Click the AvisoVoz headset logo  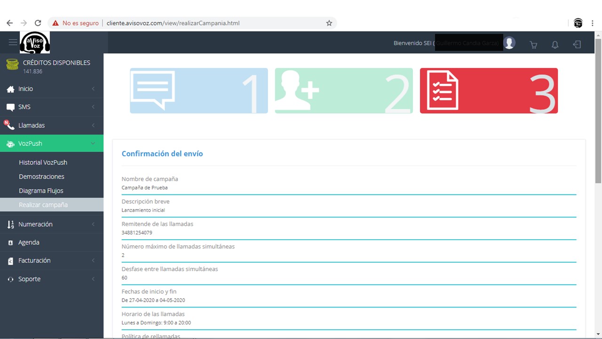[x=35, y=42]
